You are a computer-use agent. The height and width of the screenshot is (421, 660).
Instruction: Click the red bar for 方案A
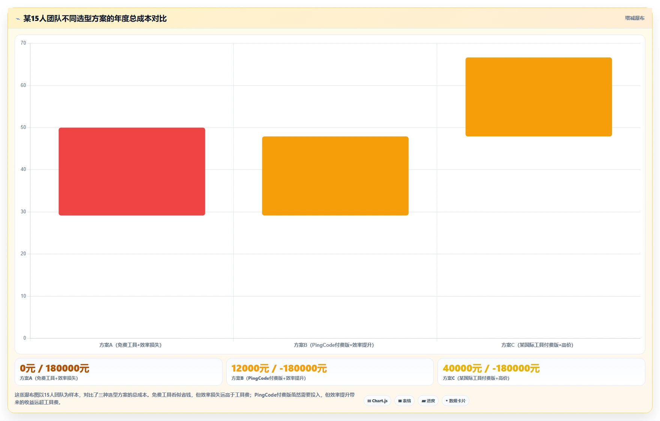pyautogui.click(x=132, y=171)
